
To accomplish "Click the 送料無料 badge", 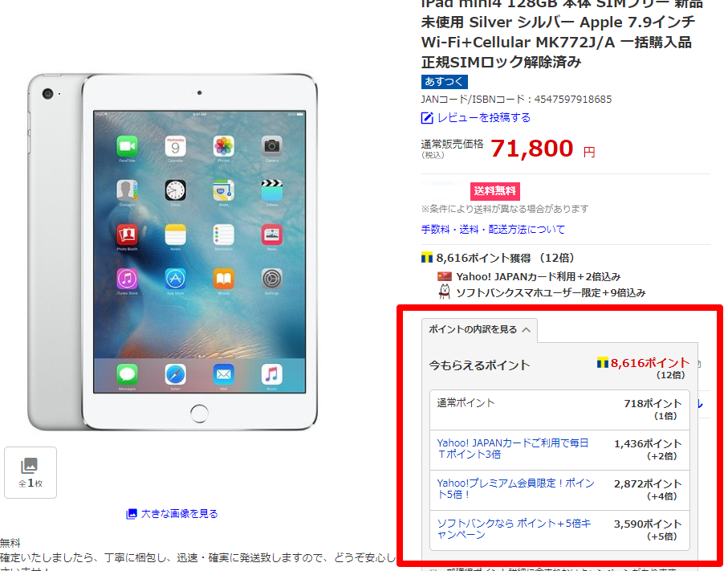I will pos(495,191).
